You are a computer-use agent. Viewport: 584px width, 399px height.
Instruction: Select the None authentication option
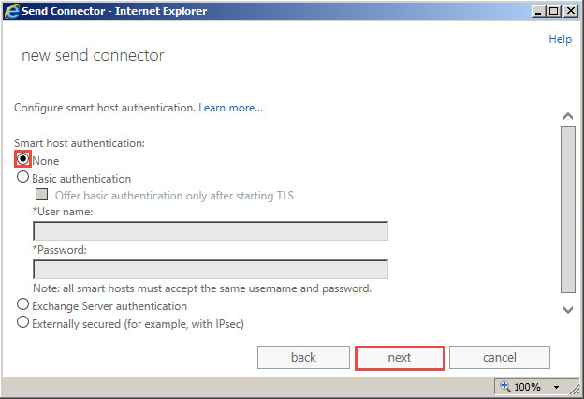point(23,160)
